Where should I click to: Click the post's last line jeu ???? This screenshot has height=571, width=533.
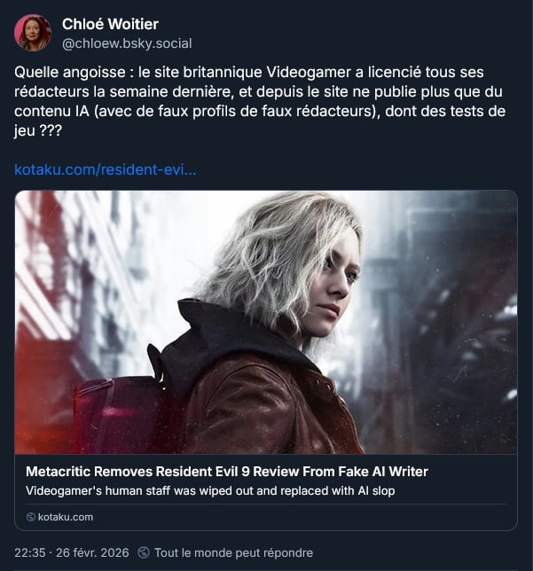(38, 130)
